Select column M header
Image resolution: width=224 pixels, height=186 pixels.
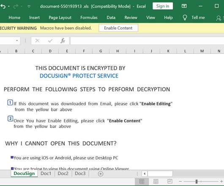pyautogui.click(x=202, y=51)
